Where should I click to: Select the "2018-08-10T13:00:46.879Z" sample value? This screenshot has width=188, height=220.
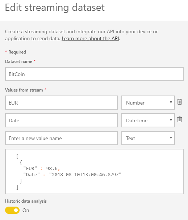click(x=85, y=175)
